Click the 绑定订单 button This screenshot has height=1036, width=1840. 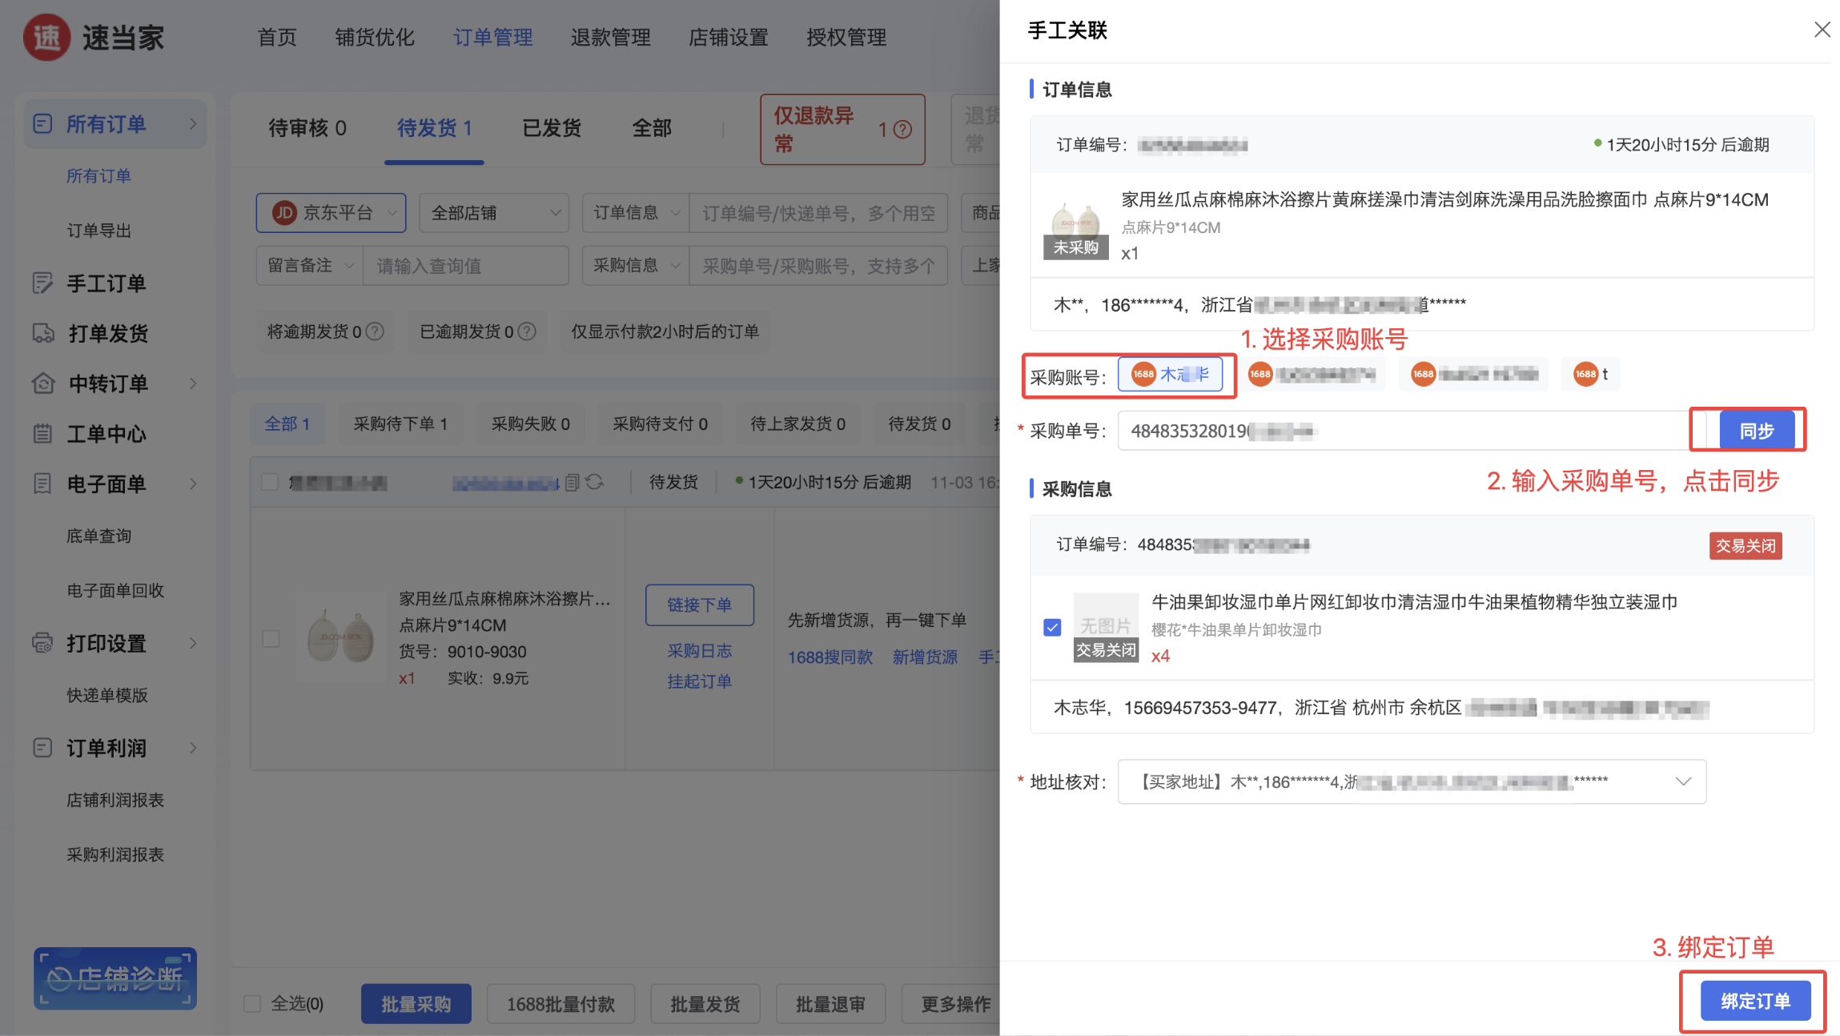[1754, 1001]
